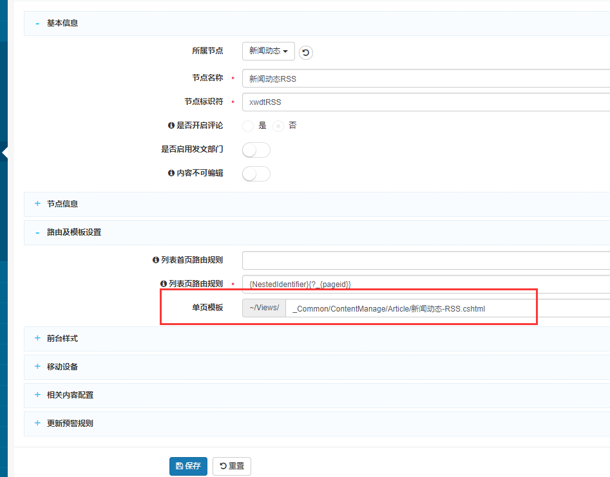Image resolution: width=610 pixels, height=477 pixels.
Task: Click the 保存 button
Action: (188, 466)
